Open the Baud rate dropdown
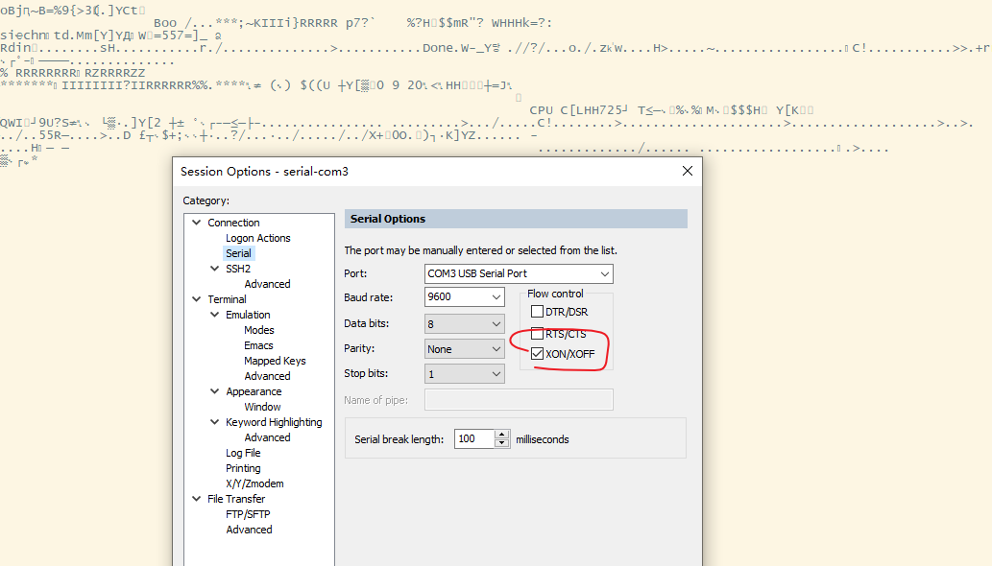992x566 pixels. [x=496, y=297]
